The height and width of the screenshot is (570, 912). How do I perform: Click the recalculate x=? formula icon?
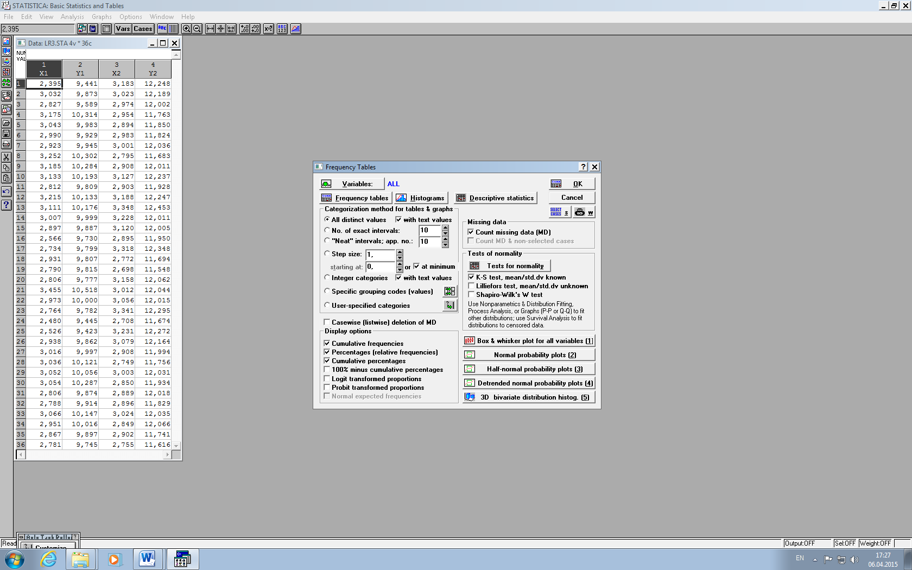[x=268, y=29]
